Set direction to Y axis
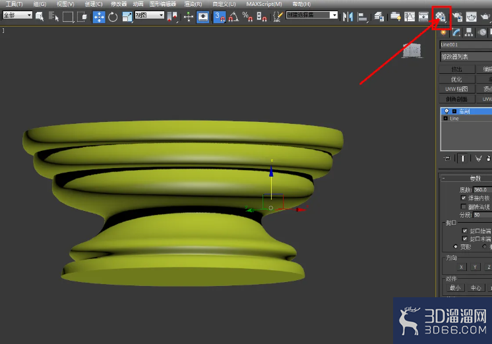 pos(475,267)
